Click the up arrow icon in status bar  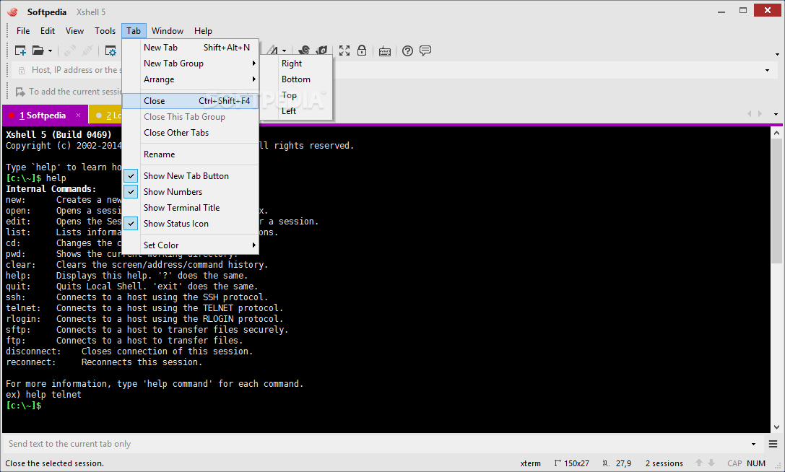coord(699,463)
